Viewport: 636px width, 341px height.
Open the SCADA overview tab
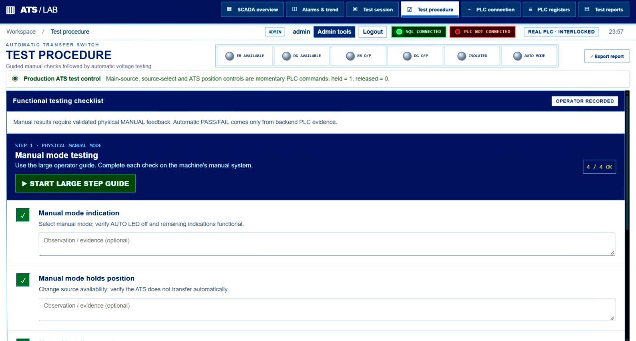tap(252, 10)
